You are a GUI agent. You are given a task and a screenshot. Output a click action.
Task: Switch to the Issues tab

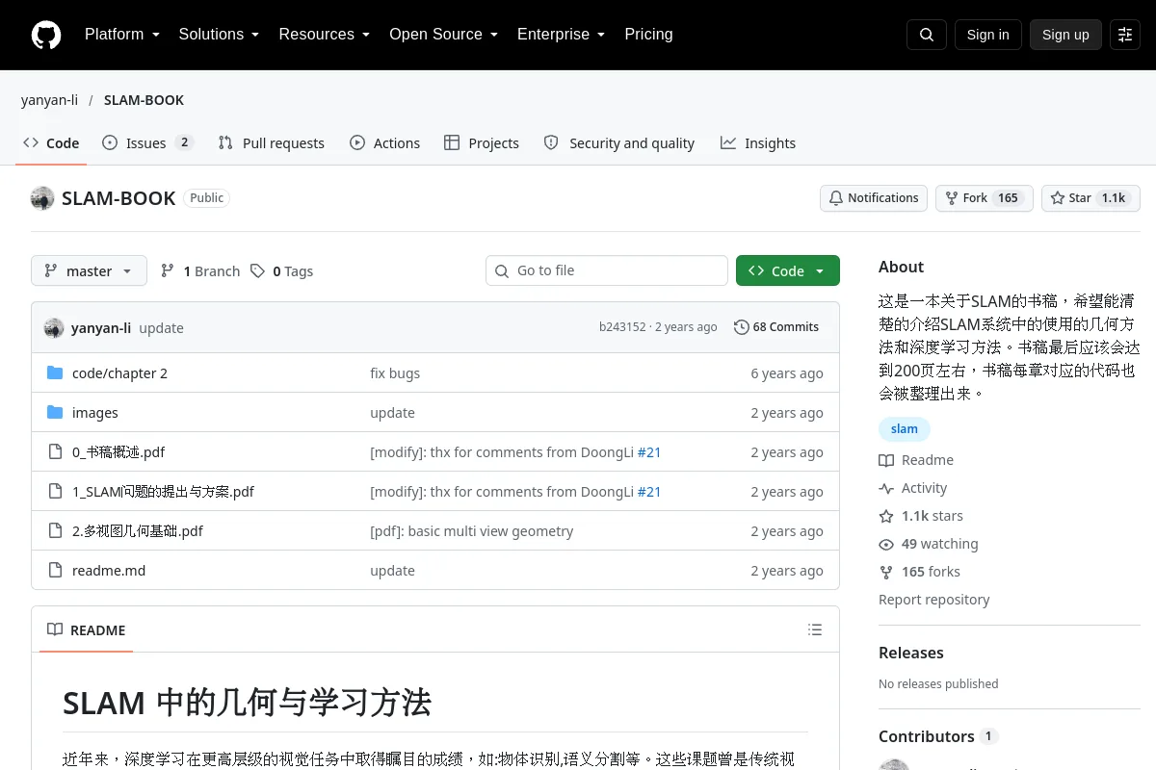click(x=147, y=142)
